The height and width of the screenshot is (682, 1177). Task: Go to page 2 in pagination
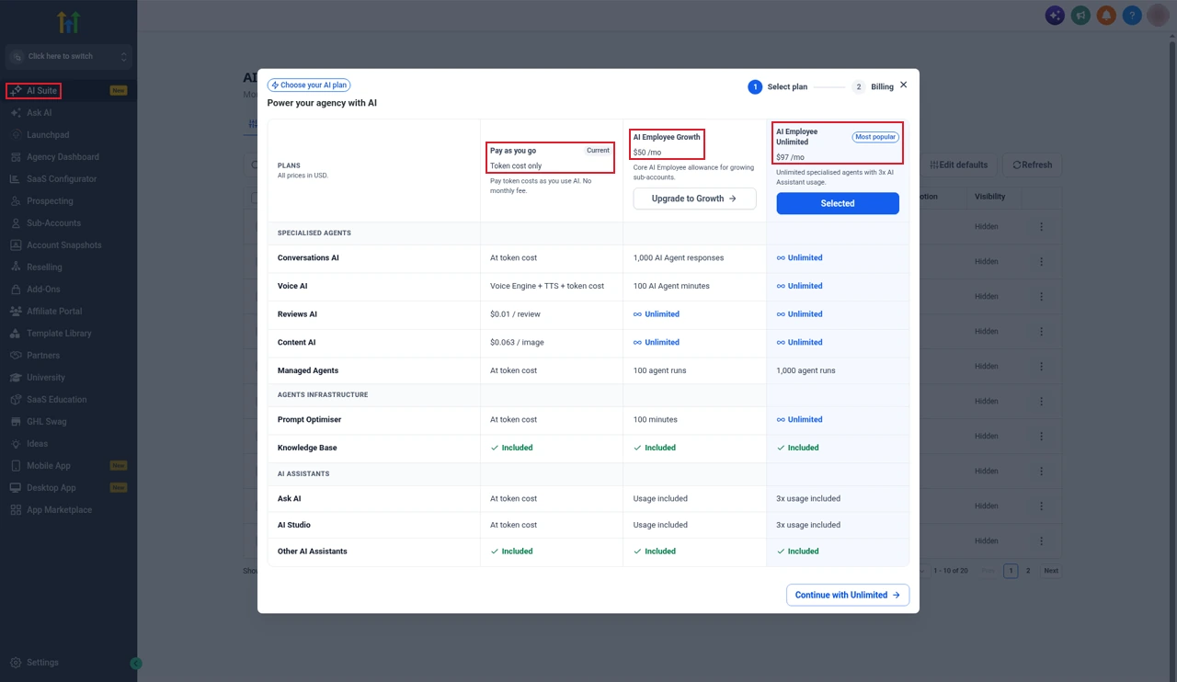point(1028,571)
